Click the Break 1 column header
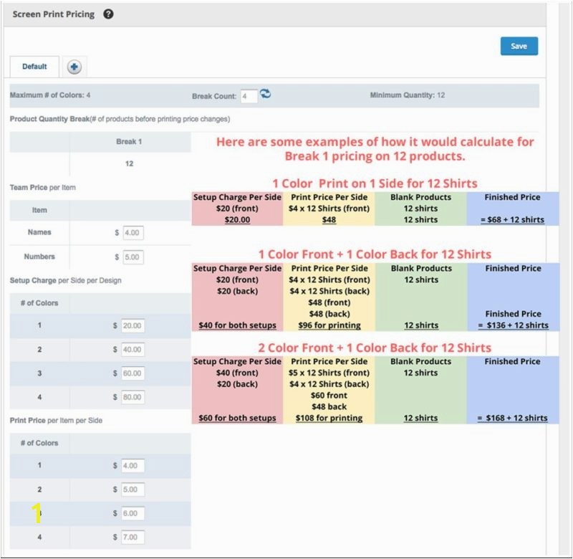Screen dimensions: 573x559 [x=129, y=142]
